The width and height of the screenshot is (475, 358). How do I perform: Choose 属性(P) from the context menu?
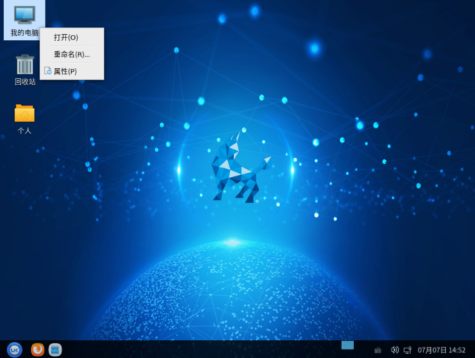[72, 71]
